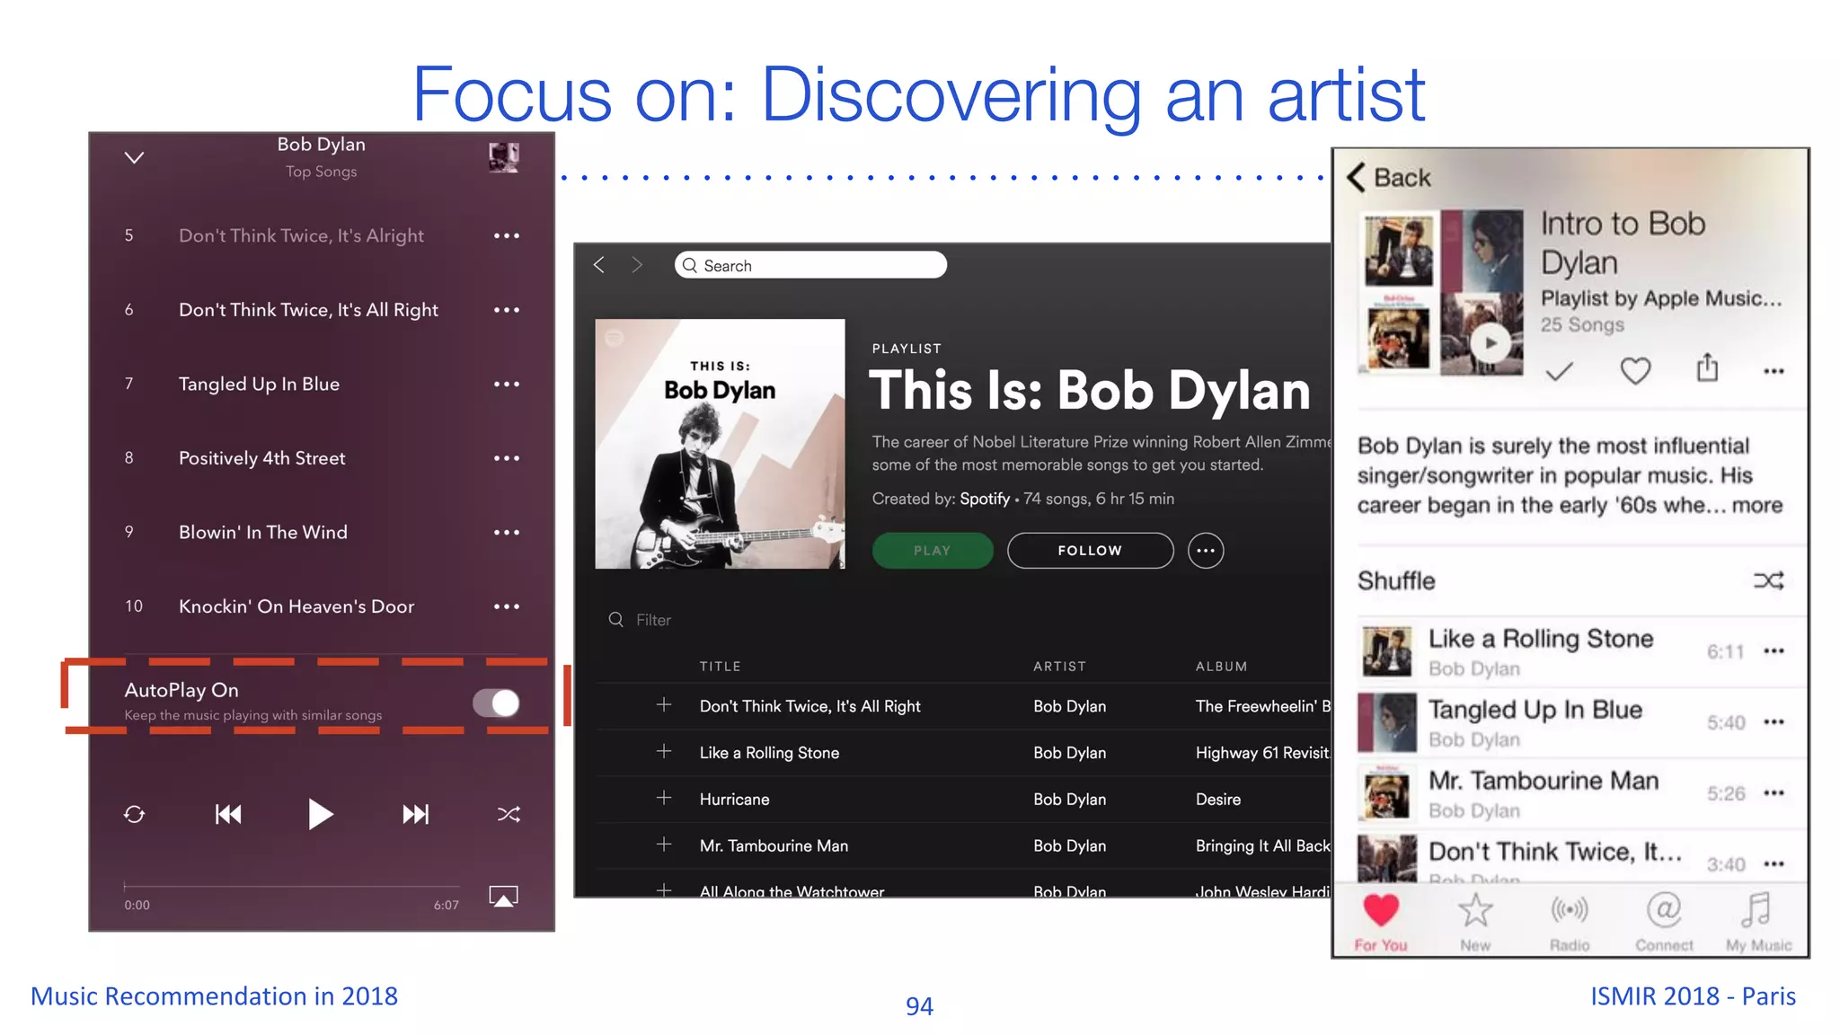Switch to the Radio tab
The image size is (1840, 1035).
pyautogui.click(x=1570, y=922)
